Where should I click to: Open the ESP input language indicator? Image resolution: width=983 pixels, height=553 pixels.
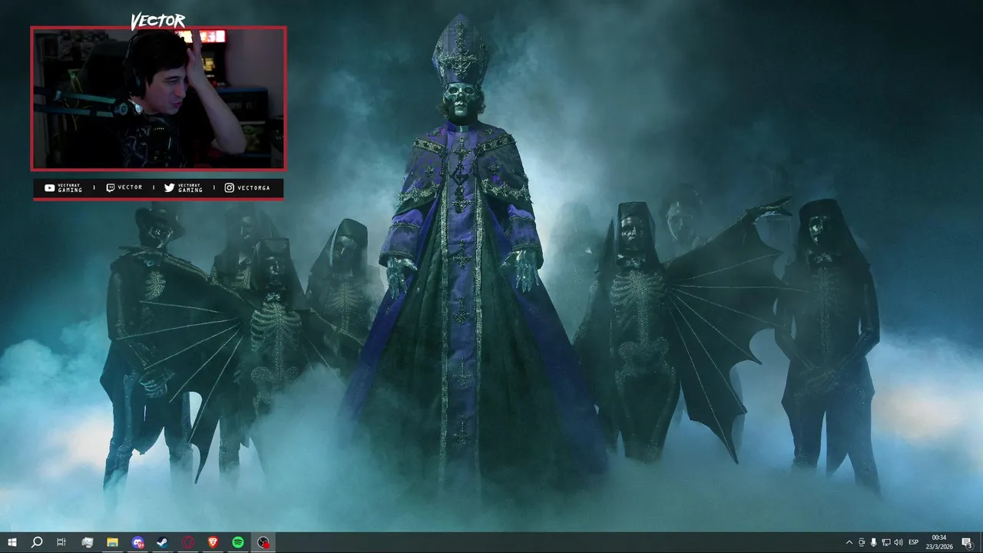914,542
